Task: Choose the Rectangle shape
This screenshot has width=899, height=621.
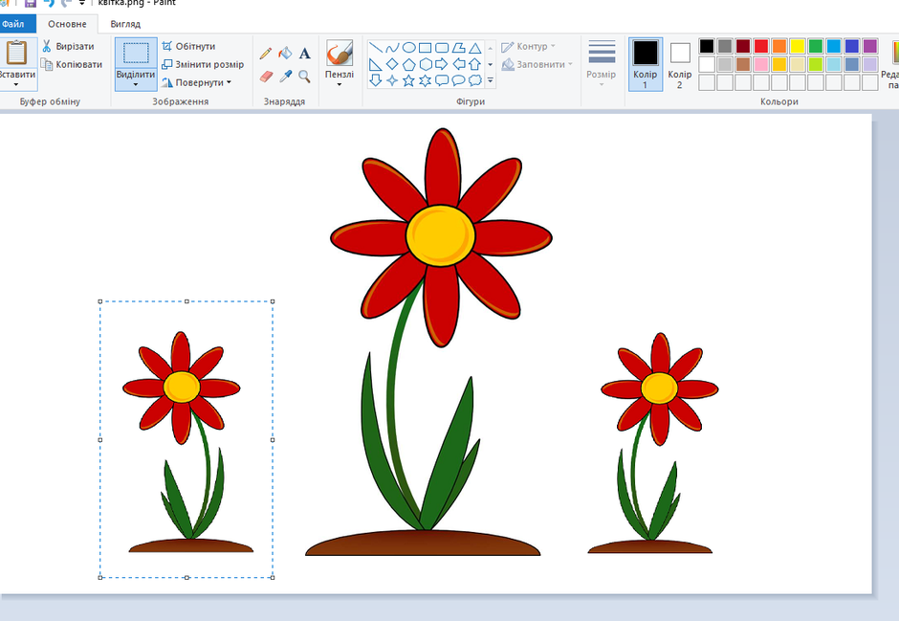Action: [x=425, y=48]
